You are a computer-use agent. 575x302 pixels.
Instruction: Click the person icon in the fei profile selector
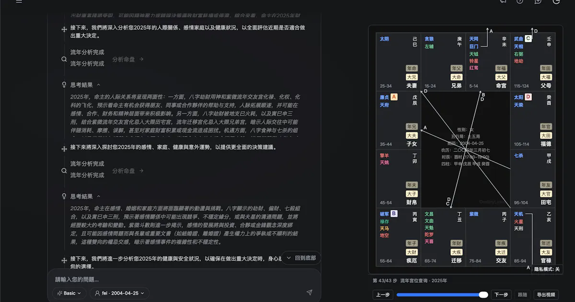[x=97, y=293]
